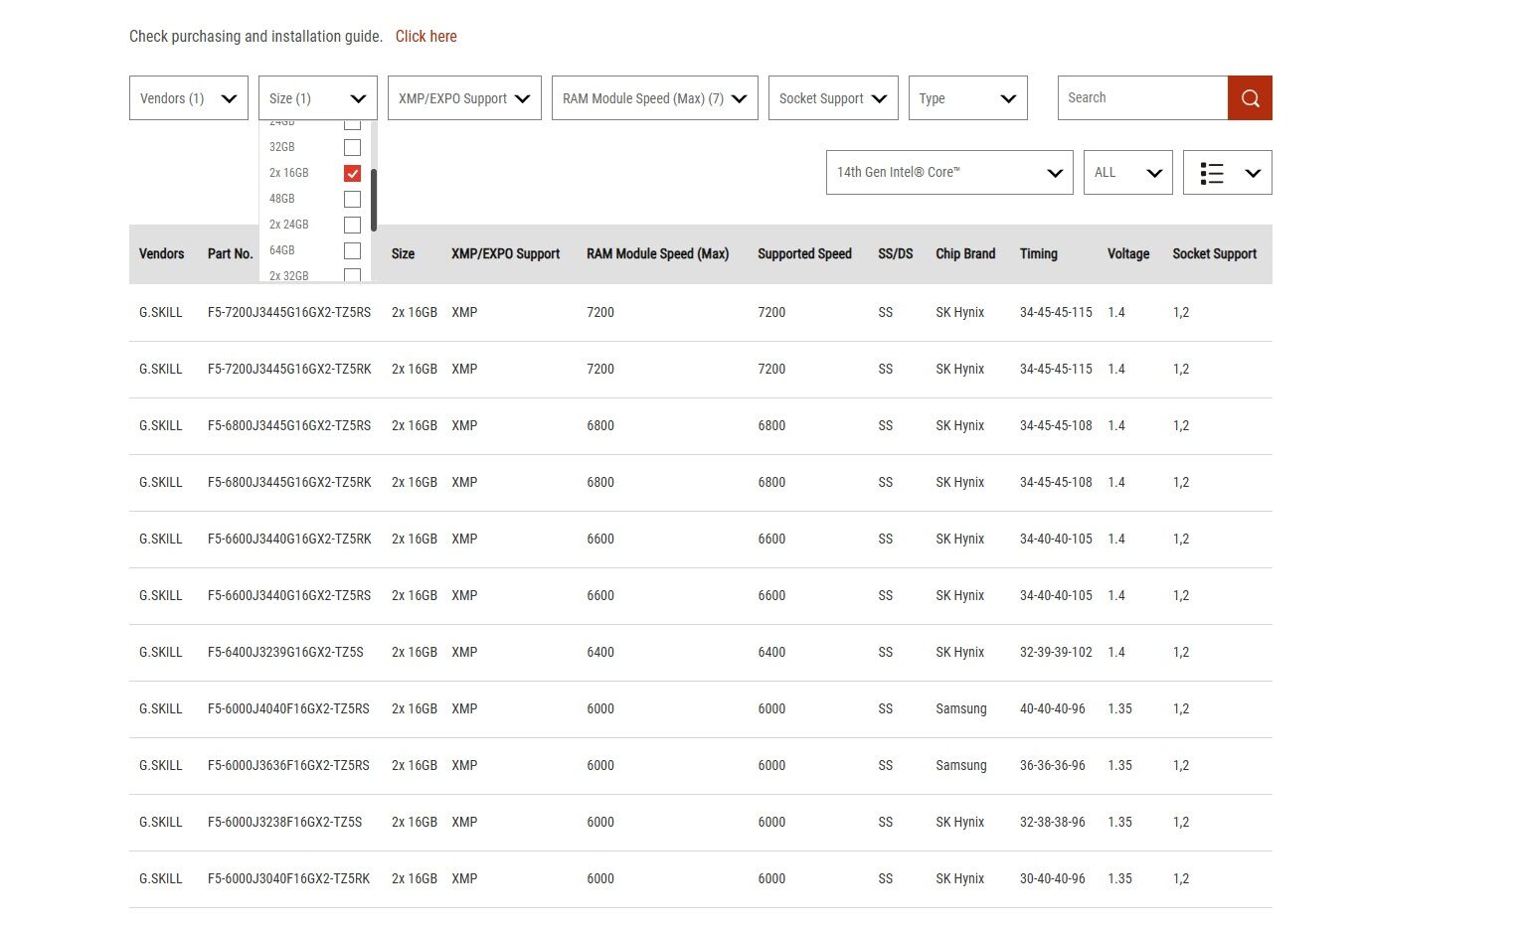Select part F5-6000J3238F16GX2-TZ5S
This screenshot has height=930, width=1527.
pyautogui.click(x=285, y=823)
